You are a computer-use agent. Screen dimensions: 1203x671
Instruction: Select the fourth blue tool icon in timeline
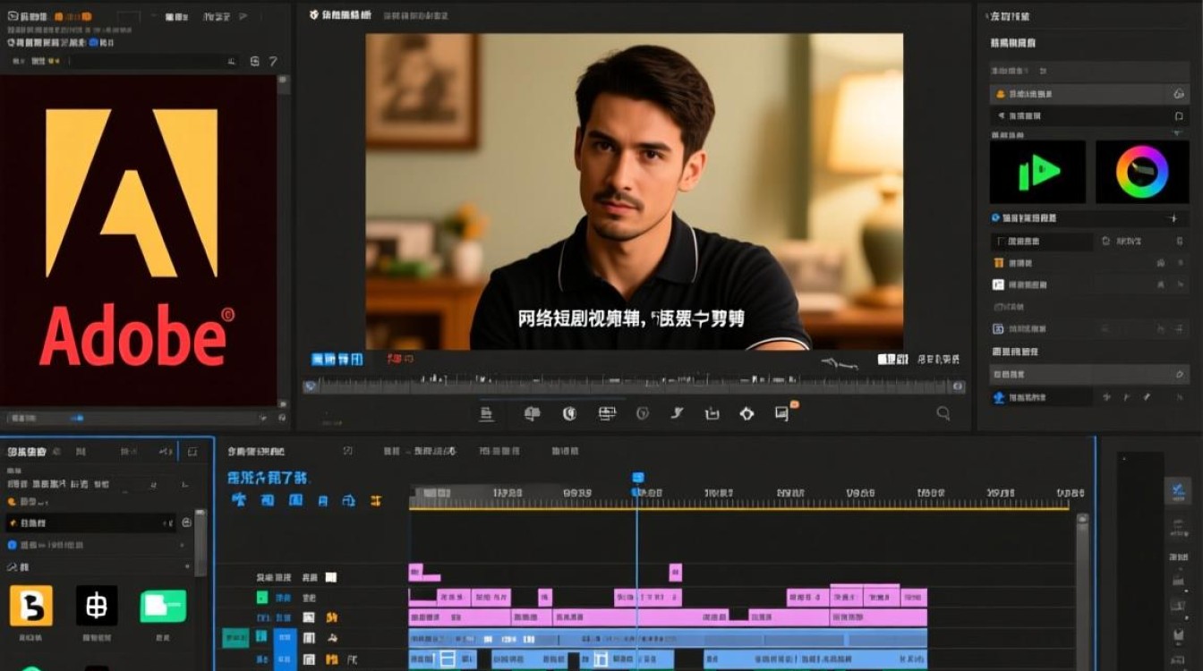(x=322, y=501)
